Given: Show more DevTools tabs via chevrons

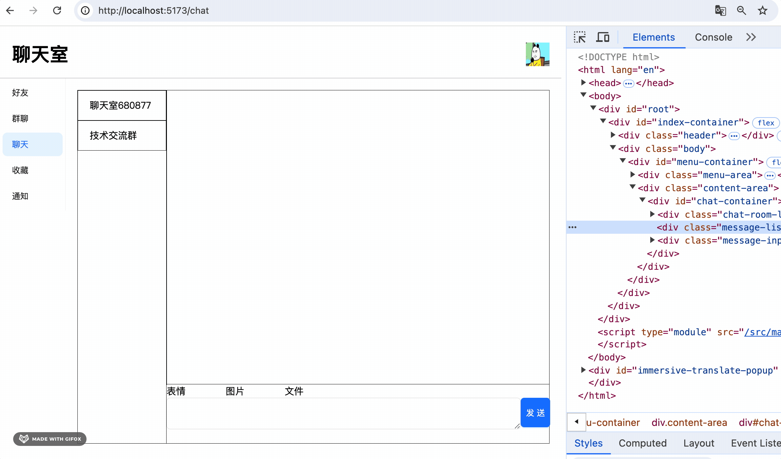Looking at the screenshot, I should coord(751,37).
